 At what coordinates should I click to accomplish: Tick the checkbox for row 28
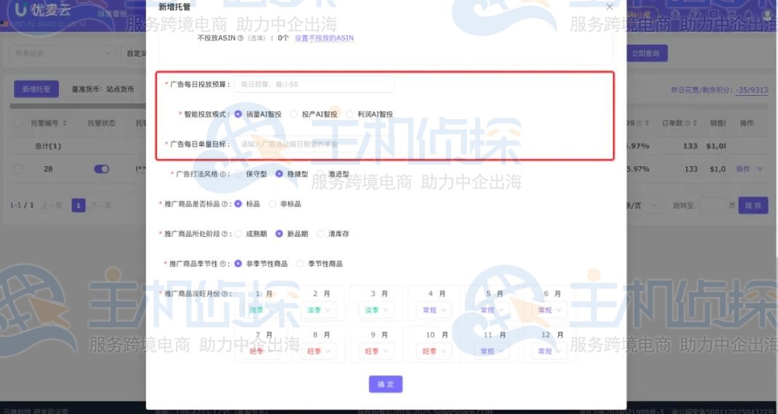pos(18,169)
